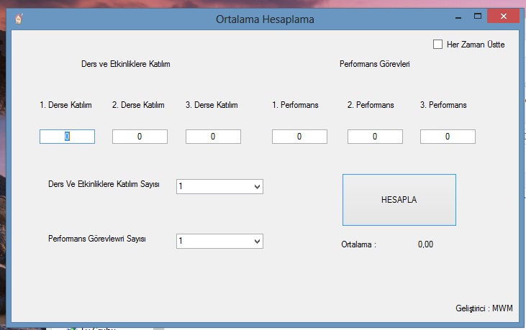Select the 3. Performans input field

[x=448, y=137]
